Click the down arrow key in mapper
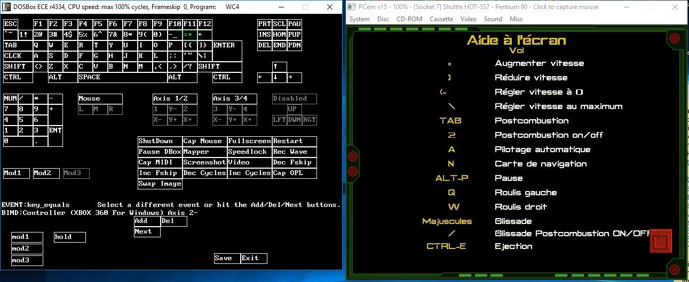The width and height of the screenshot is (689, 282). coord(279,77)
